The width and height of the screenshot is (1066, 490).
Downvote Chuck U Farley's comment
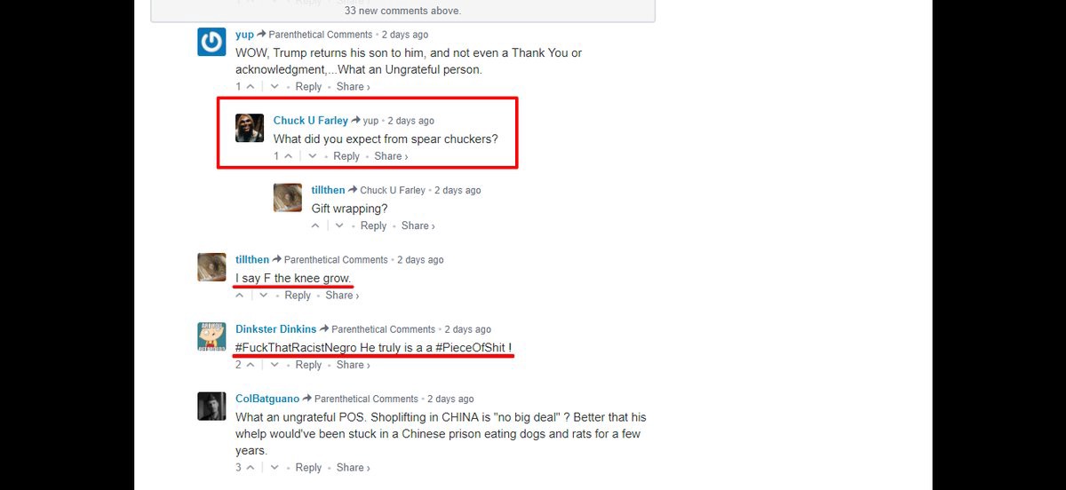313,156
